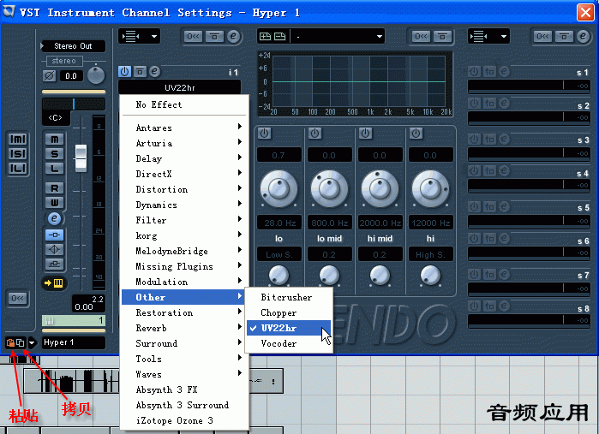Toggle insert slot i1 power button
Screen dimensions: 599x434
click(124, 71)
